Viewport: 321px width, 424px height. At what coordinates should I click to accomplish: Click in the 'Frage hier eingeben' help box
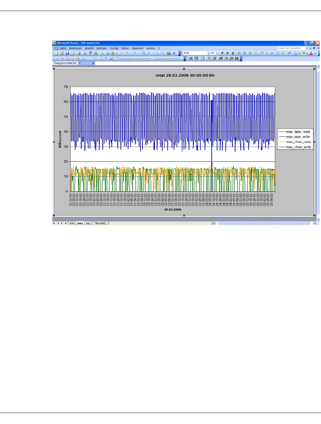291,48
